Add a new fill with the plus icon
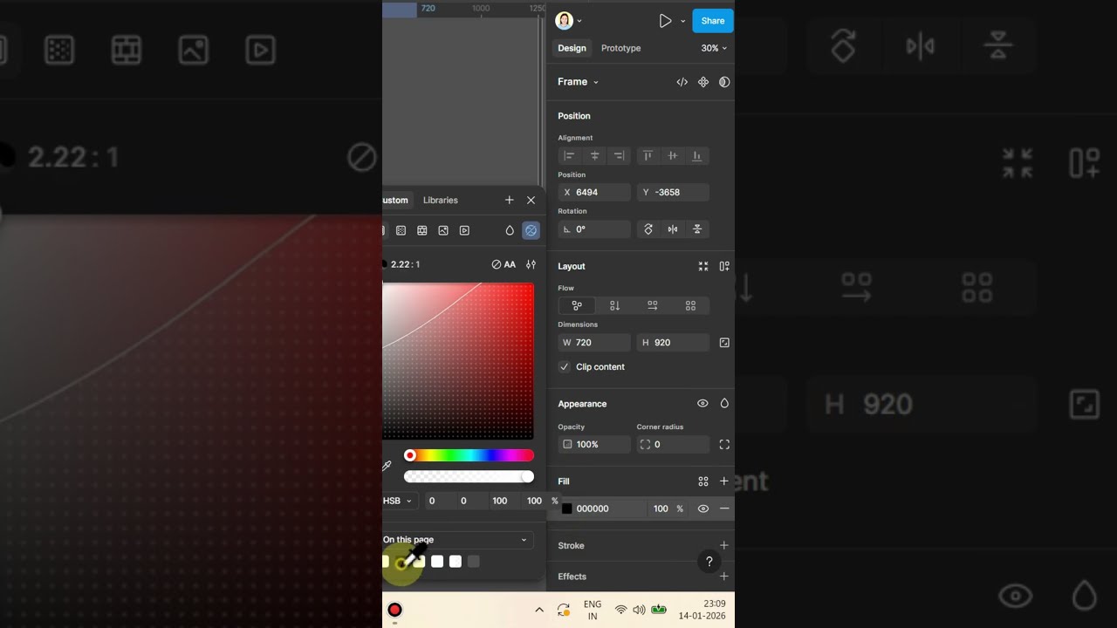Image resolution: width=1117 pixels, height=628 pixels. [724, 481]
